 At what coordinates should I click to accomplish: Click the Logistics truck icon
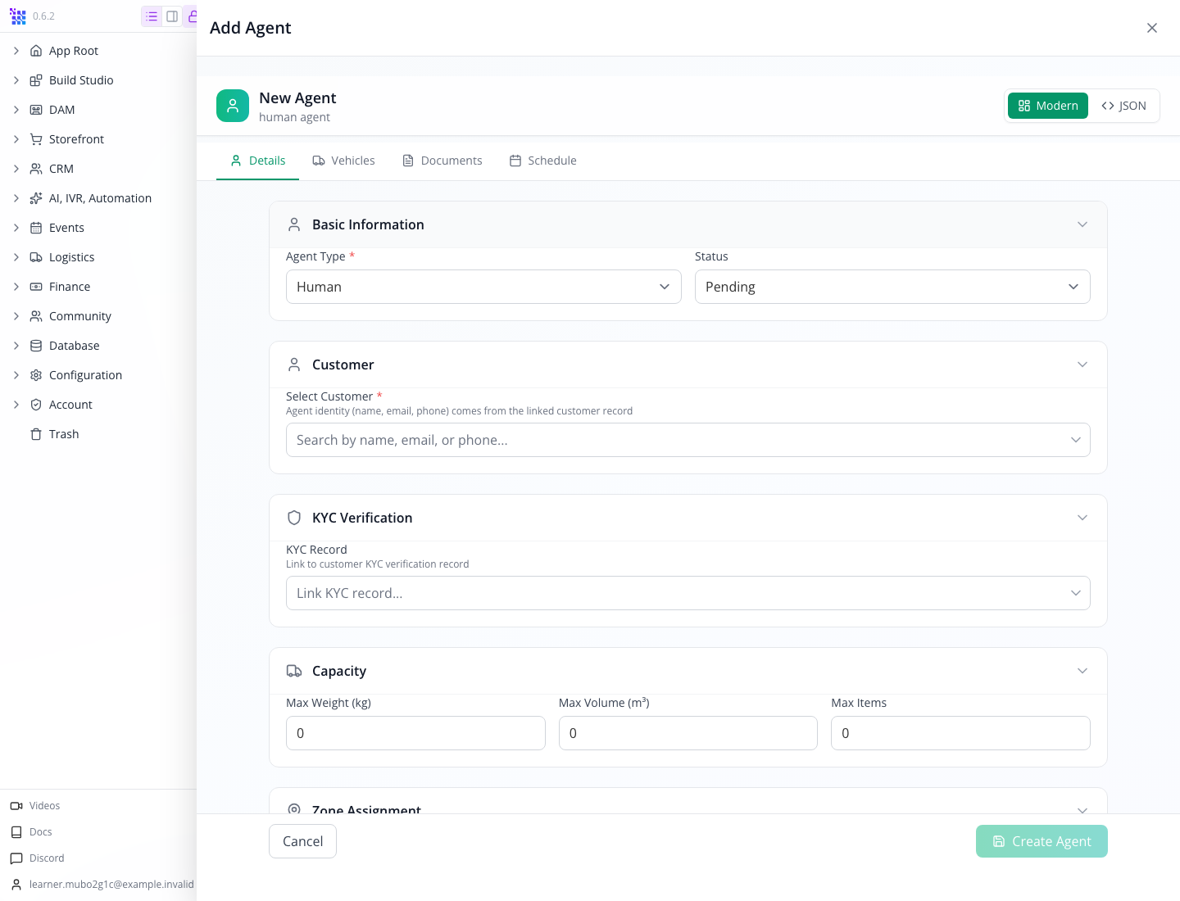[36, 257]
